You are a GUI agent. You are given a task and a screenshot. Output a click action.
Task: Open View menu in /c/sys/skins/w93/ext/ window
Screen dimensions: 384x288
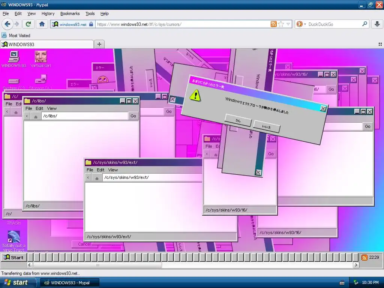point(113,170)
